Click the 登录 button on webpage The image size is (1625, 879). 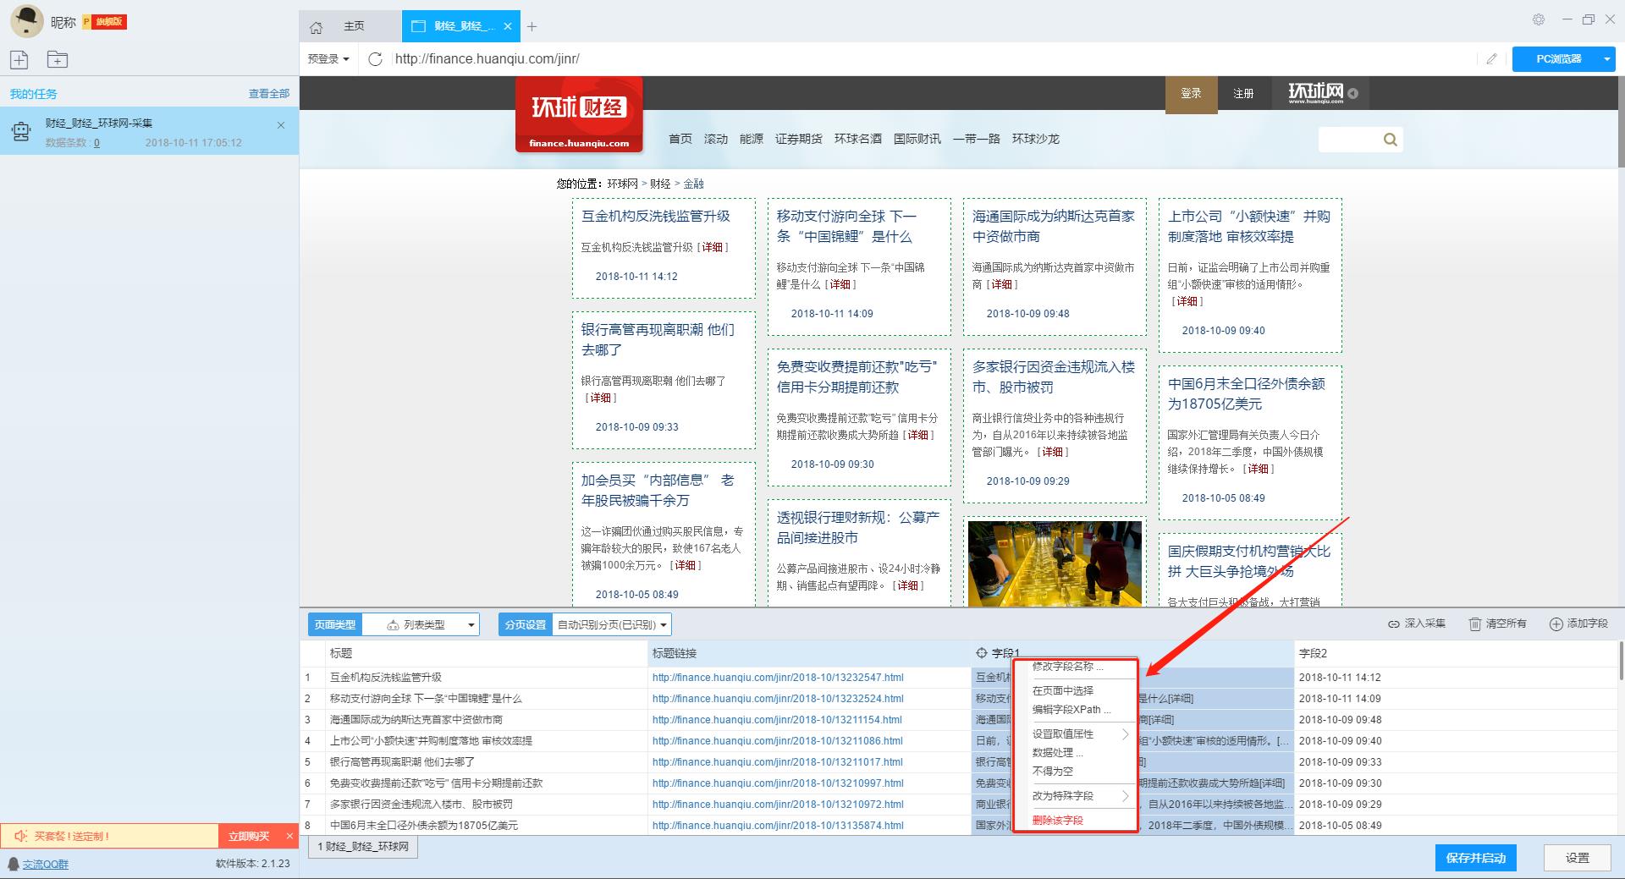1191,94
